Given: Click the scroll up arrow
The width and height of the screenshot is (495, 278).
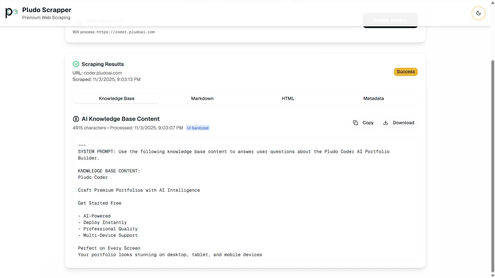Looking at the screenshot, I should pos(492,3).
